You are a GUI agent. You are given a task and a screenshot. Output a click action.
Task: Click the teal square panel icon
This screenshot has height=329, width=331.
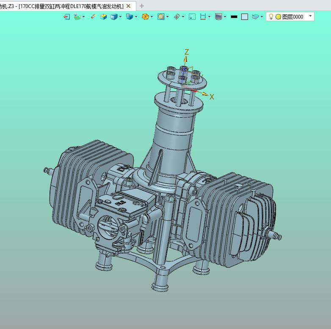tap(192, 17)
